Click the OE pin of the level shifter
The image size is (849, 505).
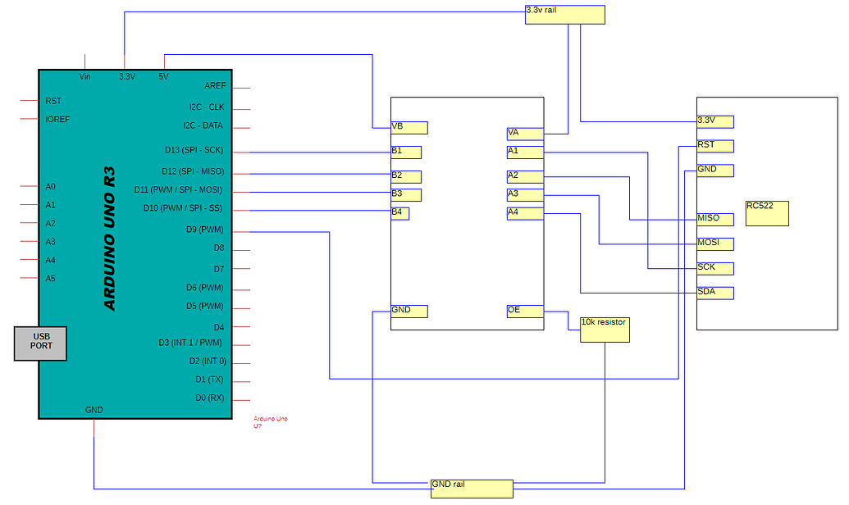(x=523, y=311)
